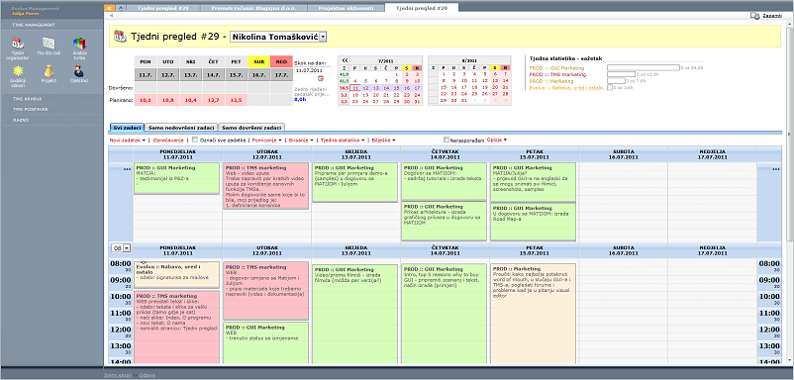Viewport: 794px width, 380px height.
Task: Open the Video/promo filmići task card
Action: 355,314
